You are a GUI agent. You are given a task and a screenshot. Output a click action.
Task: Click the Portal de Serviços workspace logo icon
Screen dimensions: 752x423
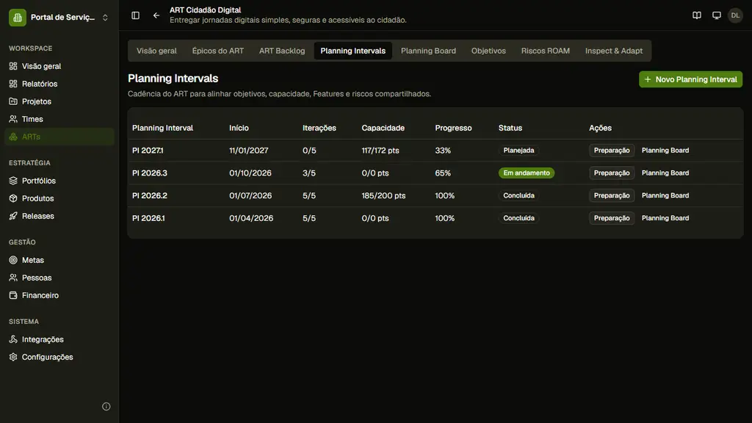(x=18, y=18)
